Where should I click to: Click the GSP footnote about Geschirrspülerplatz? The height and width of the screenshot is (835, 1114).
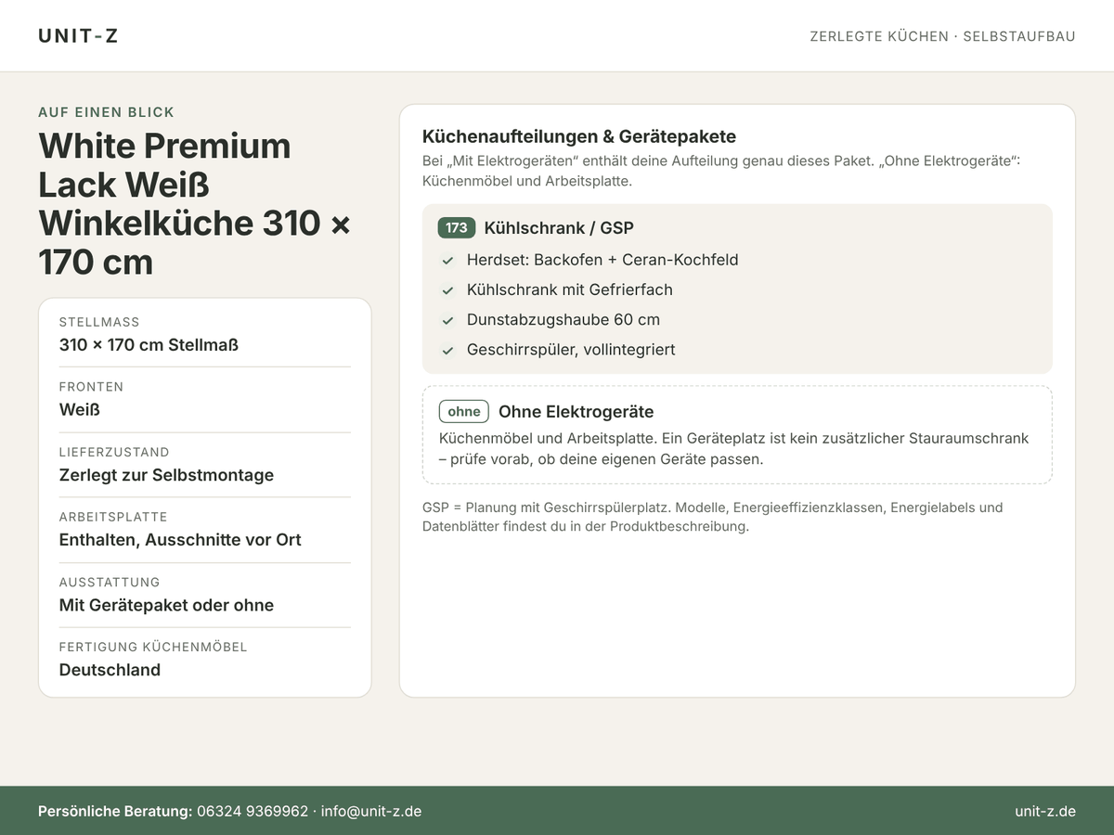pos(713,517)
